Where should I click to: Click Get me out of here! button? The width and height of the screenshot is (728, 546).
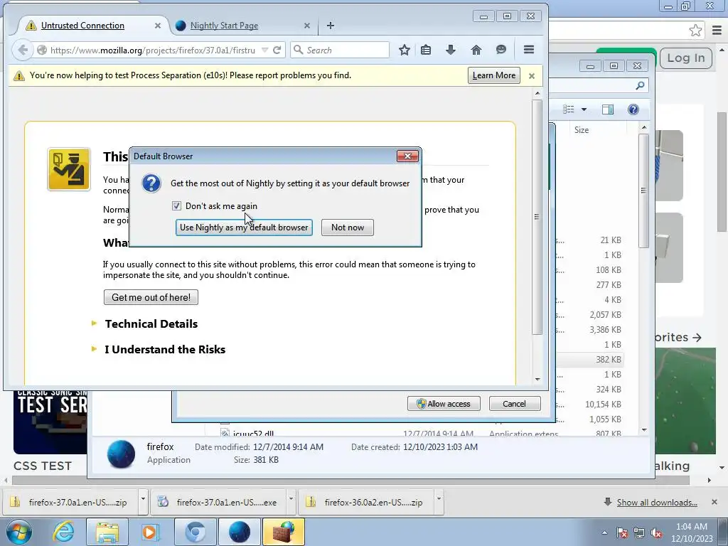151,297
